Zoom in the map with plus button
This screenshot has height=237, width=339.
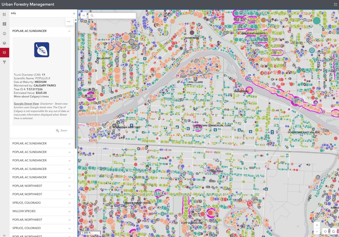317,225
